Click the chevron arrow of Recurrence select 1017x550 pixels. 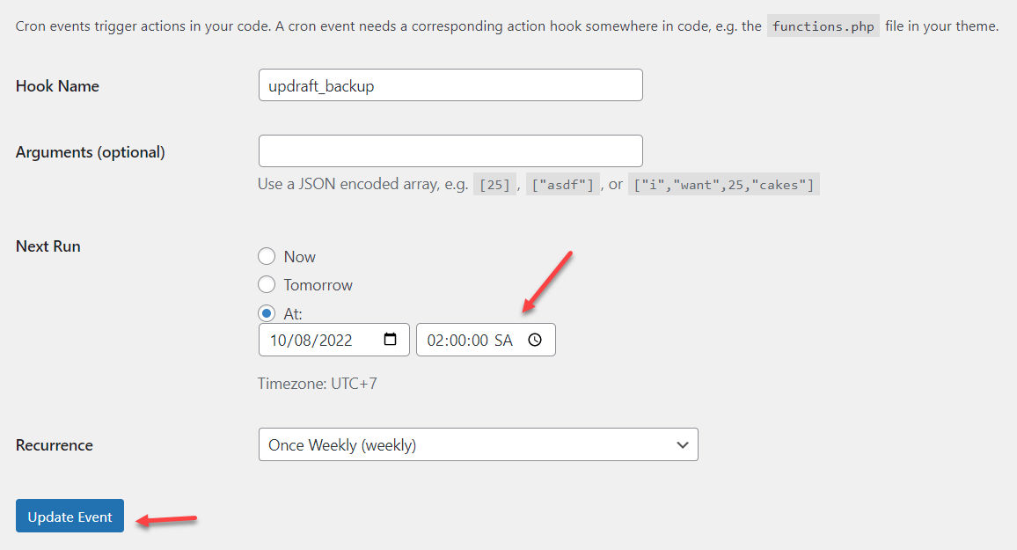click(683, 445)
